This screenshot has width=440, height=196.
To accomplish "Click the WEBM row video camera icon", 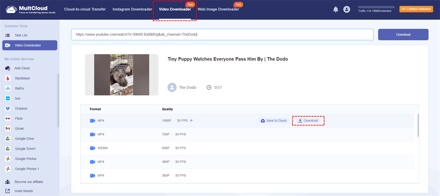I will tap(92, 148).
